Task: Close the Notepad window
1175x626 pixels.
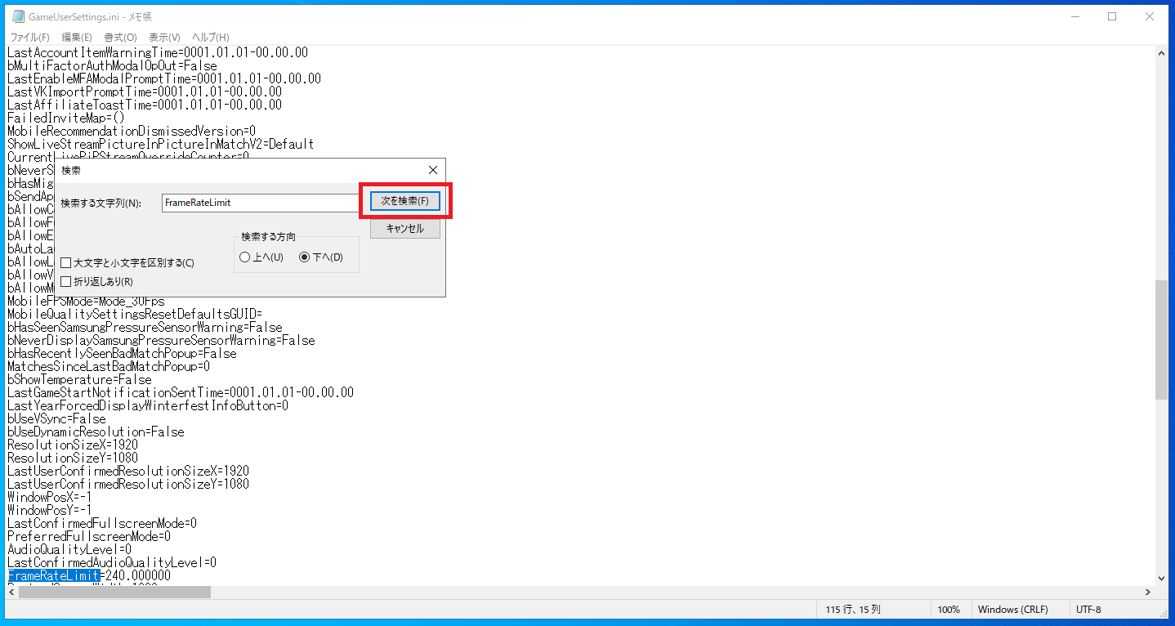Action: point(1150,16)
